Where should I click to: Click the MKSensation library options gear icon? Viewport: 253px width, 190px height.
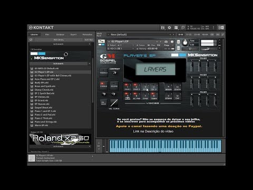point(66,54)
